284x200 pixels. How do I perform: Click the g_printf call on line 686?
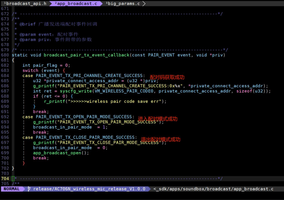150,86
